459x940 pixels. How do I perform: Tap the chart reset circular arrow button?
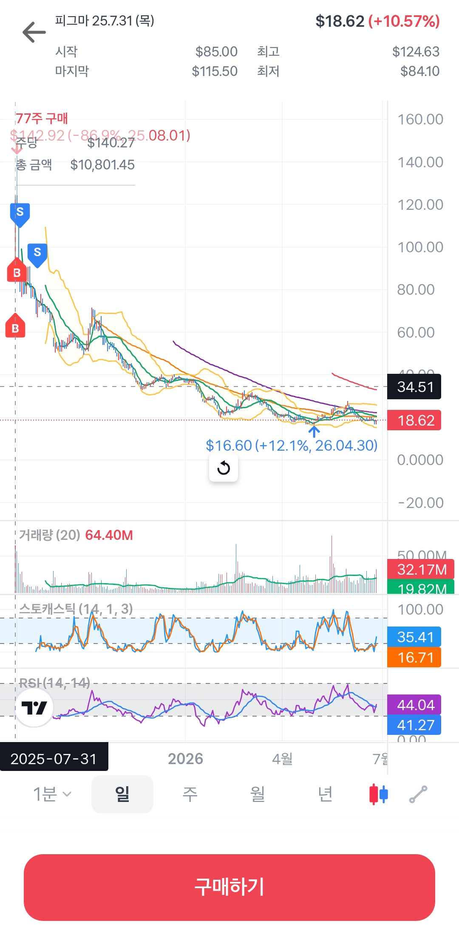point(224,468)
